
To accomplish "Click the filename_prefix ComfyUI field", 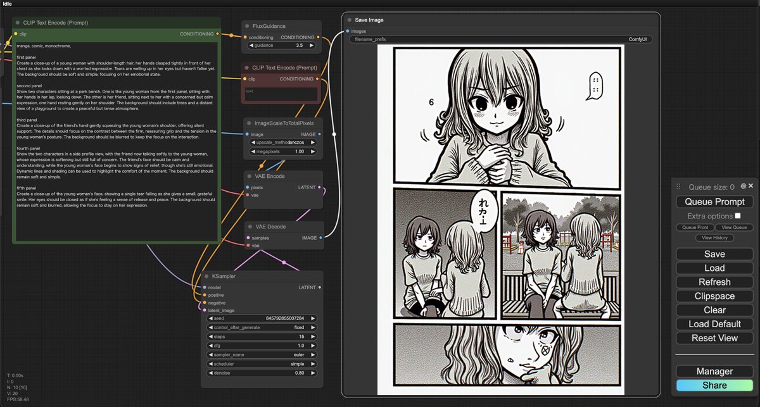I will click(500, 39).
